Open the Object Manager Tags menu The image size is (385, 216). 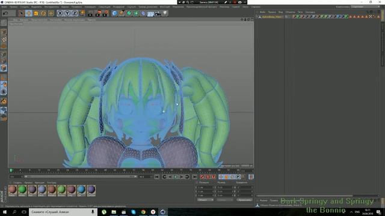point(300,12)
